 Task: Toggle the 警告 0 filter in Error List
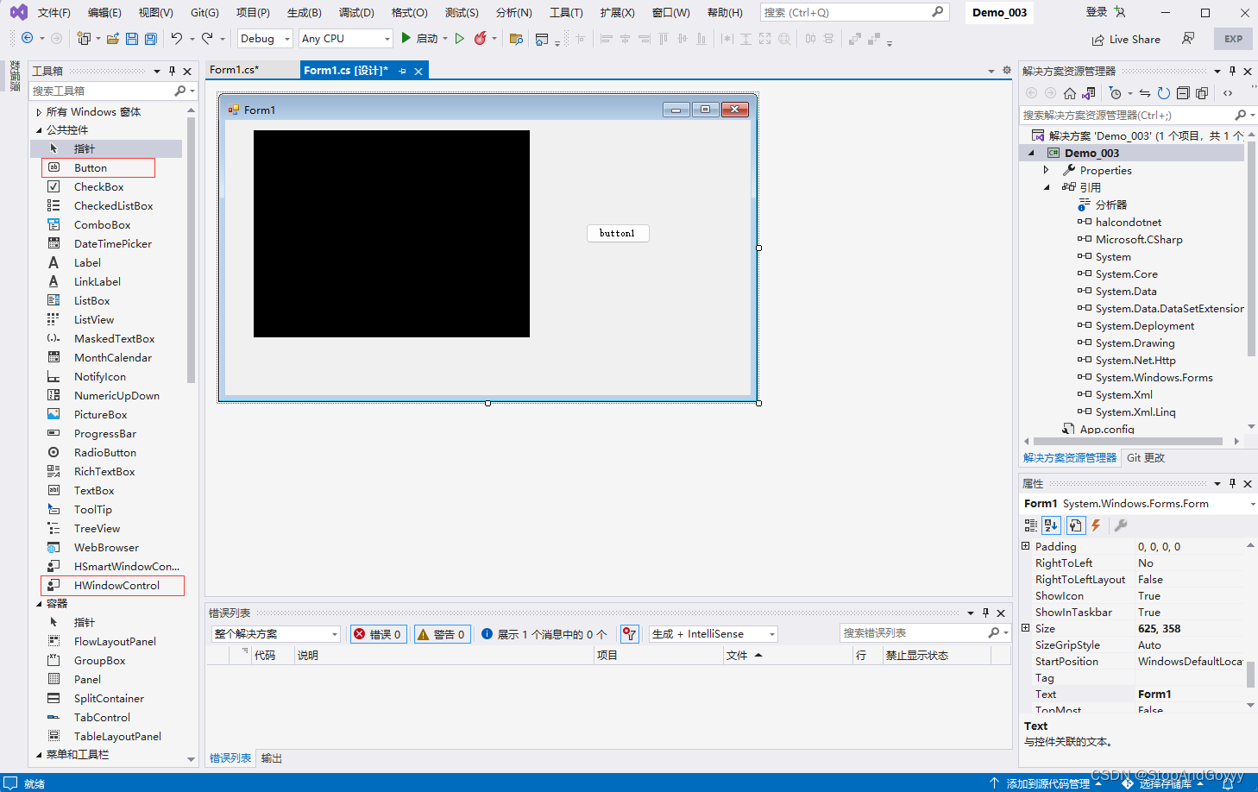tap(442, 633)
